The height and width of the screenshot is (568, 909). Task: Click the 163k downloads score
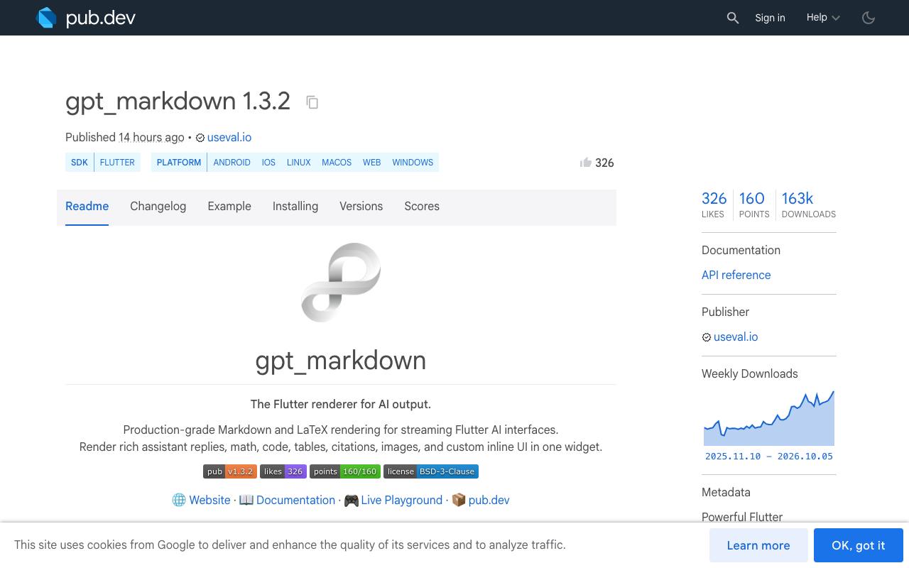pos(808,204)
